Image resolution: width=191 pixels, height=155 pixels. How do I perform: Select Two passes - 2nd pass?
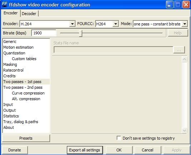click(x=26, y=87)
